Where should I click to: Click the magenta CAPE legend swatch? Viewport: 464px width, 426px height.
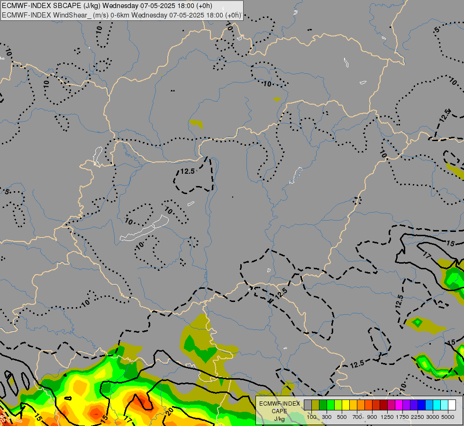(399, 405)
